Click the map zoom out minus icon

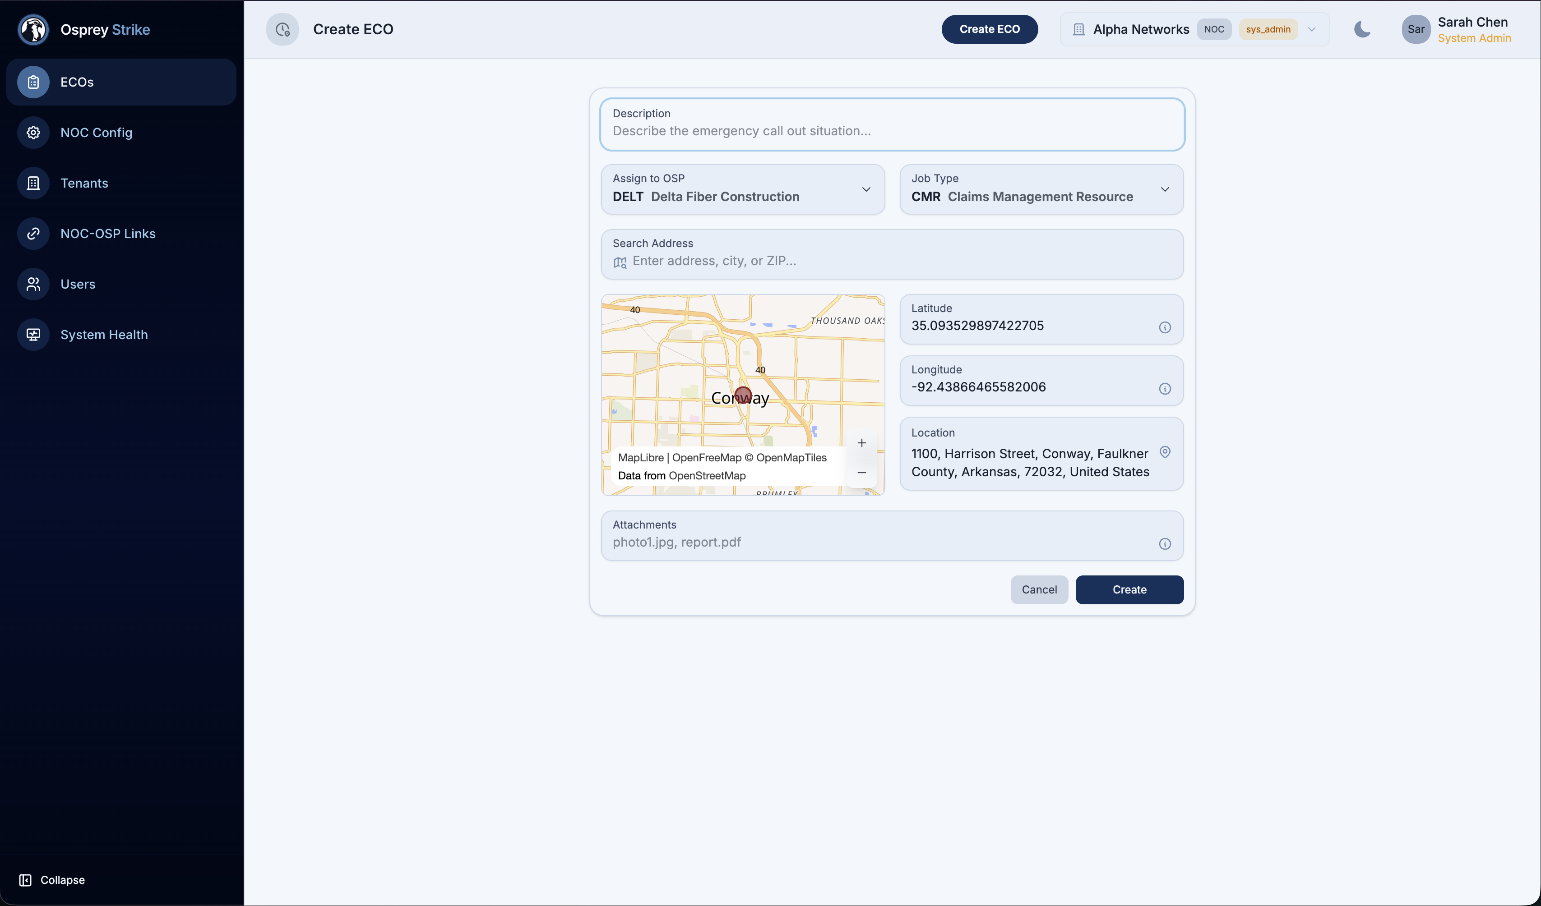click(x=861, y=473)
